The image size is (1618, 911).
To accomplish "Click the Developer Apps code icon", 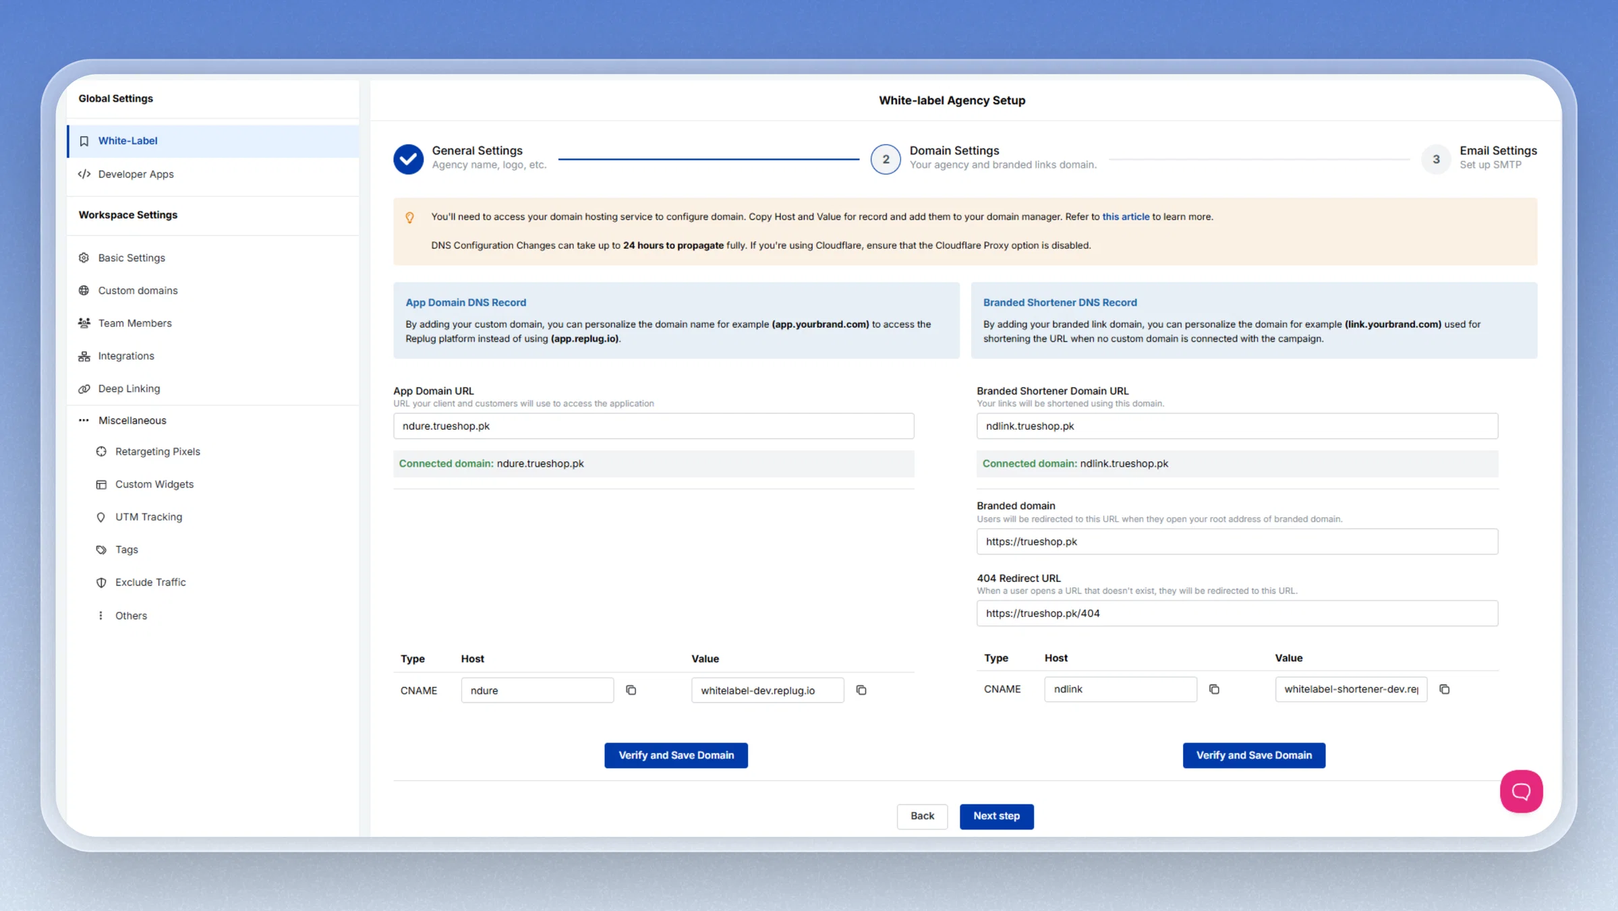I will click(84, 174).
